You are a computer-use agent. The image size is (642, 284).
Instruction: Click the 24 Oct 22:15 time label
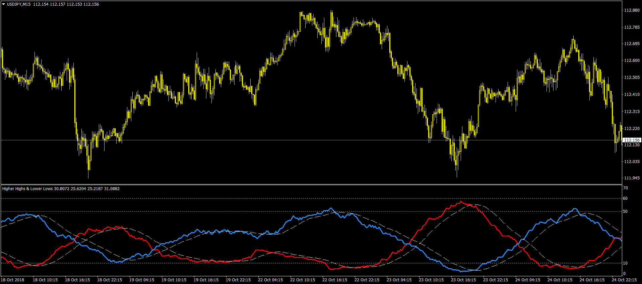point(624,280)
